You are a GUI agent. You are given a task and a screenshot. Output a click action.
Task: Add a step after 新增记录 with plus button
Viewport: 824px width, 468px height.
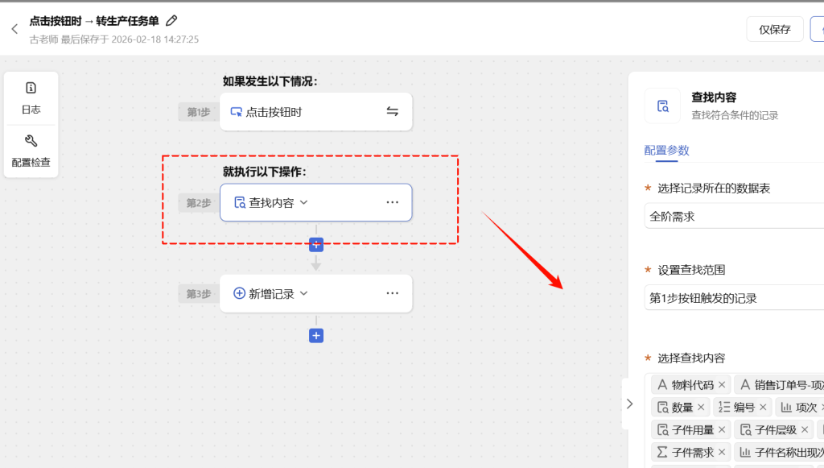(x=315, y=335)
